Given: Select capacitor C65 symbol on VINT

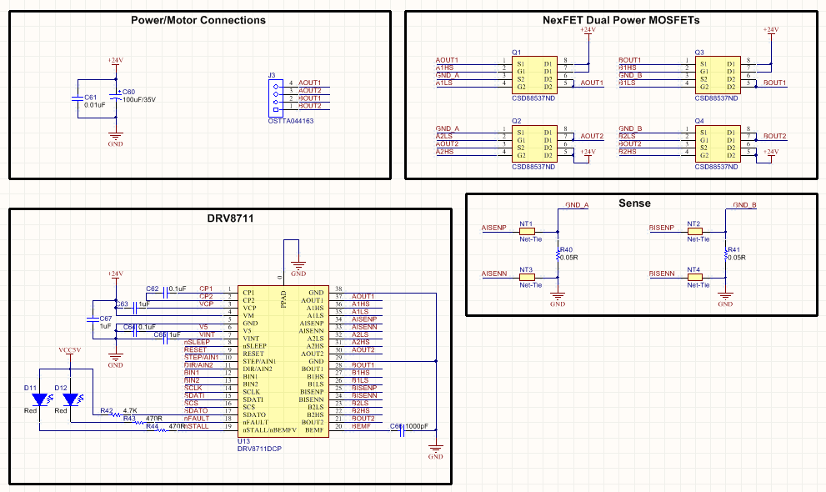Looking at the screenshot, I should (x=166, y=339).
